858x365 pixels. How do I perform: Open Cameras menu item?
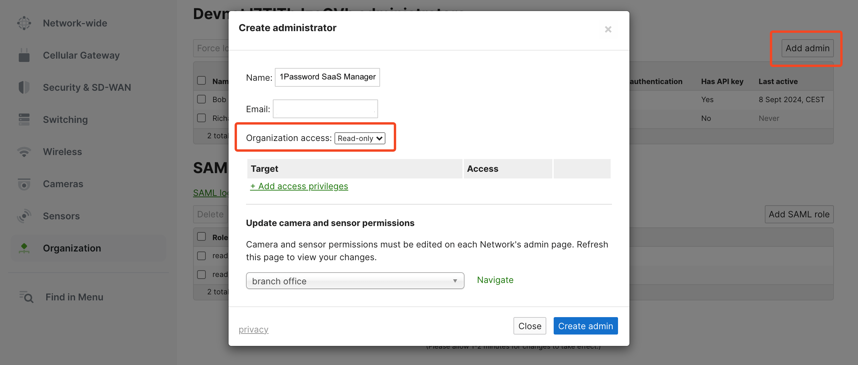(63, 184)
